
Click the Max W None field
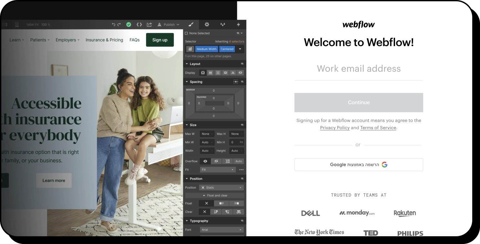[x=207, y=134]
